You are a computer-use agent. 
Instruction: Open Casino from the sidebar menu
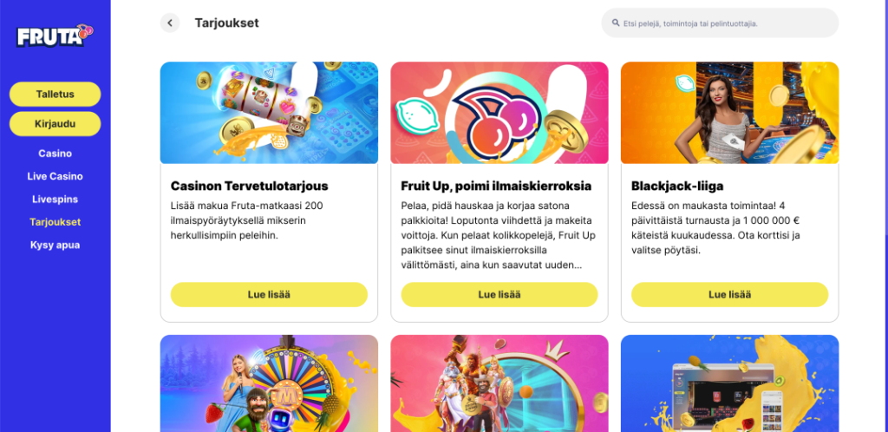tap(55, 154)
